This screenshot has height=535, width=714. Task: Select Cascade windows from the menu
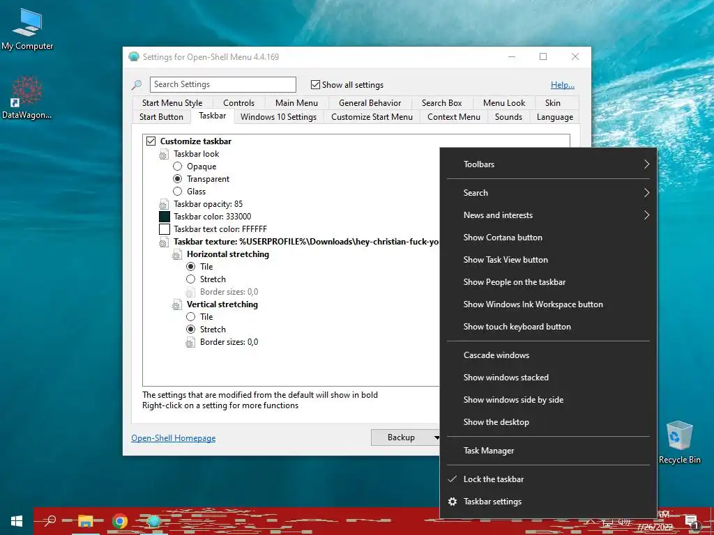click(548, 355)
